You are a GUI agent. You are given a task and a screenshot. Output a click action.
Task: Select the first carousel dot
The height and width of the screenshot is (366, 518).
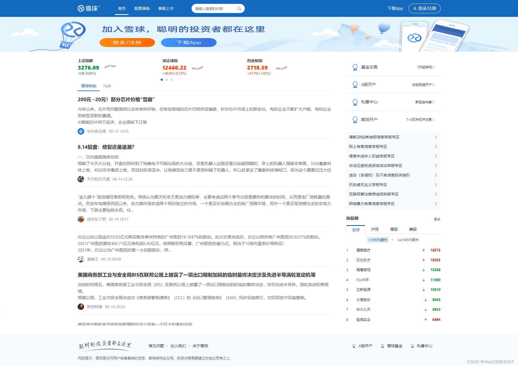coord(162,80)
